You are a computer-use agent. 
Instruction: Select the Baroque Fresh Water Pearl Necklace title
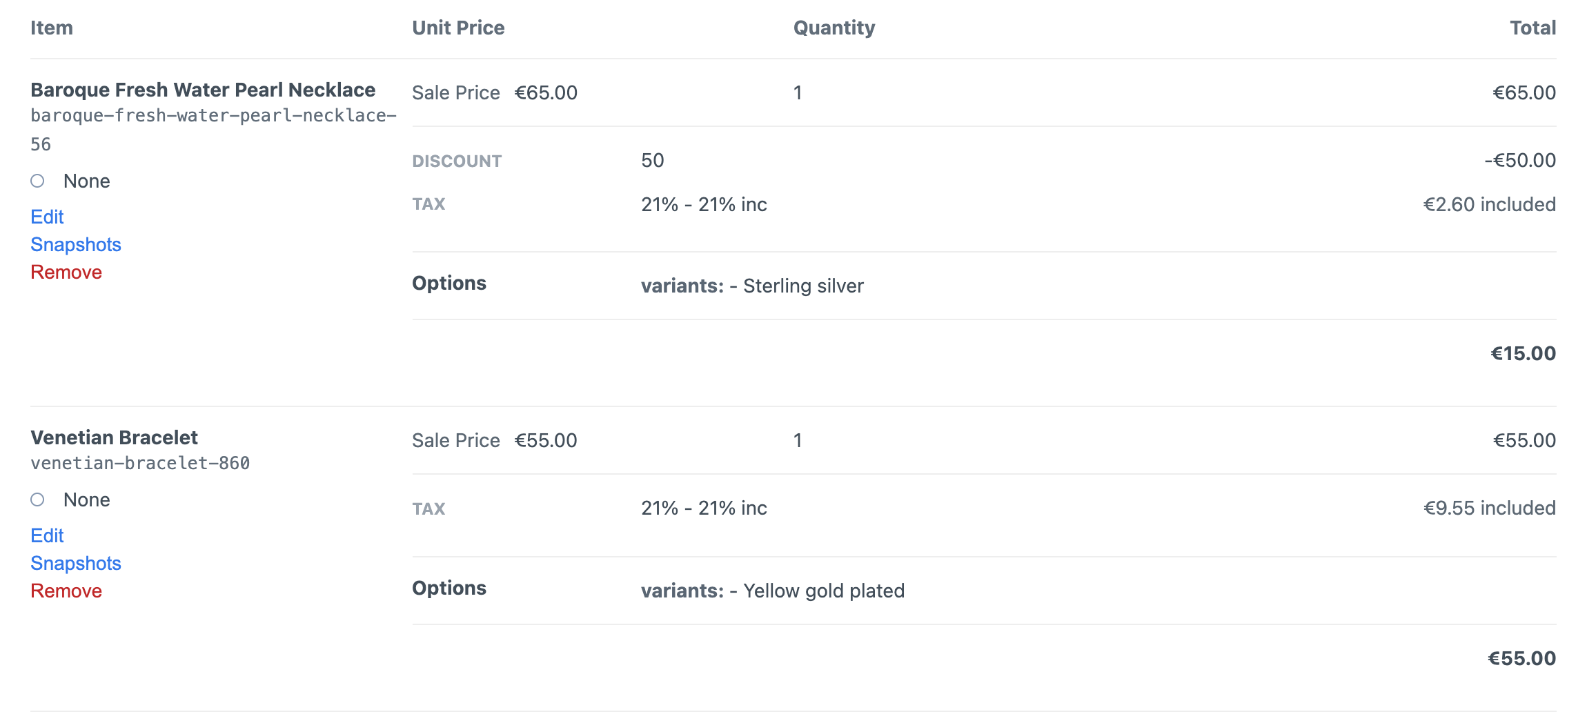click(203, 89)
